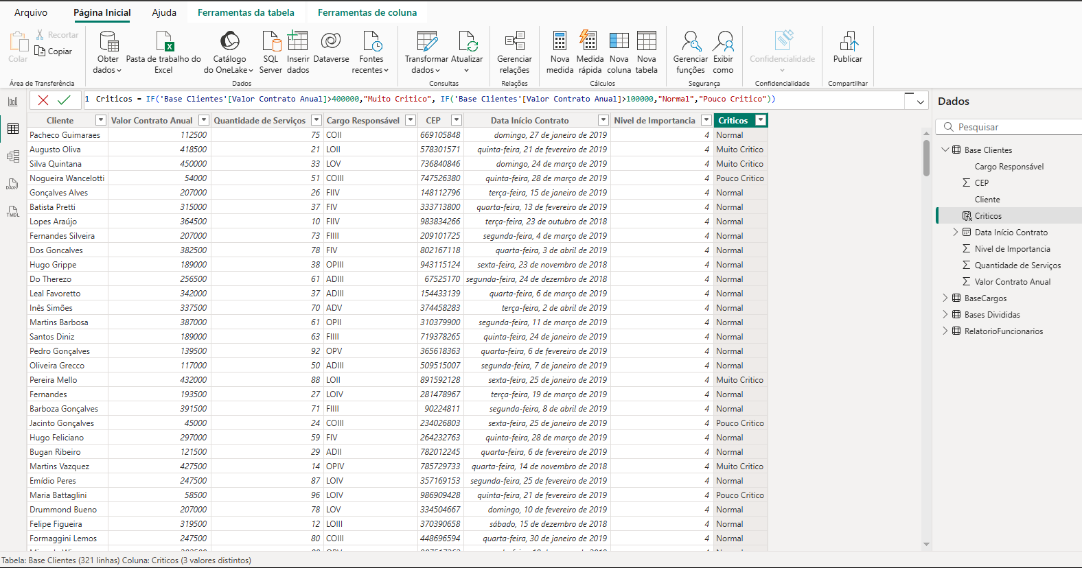
Task: Create a Medida rápida
Action: pos(590,52)
